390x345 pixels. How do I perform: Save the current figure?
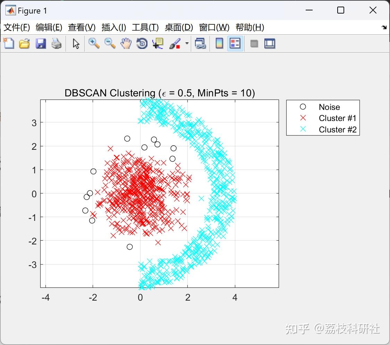pos(41,43)
